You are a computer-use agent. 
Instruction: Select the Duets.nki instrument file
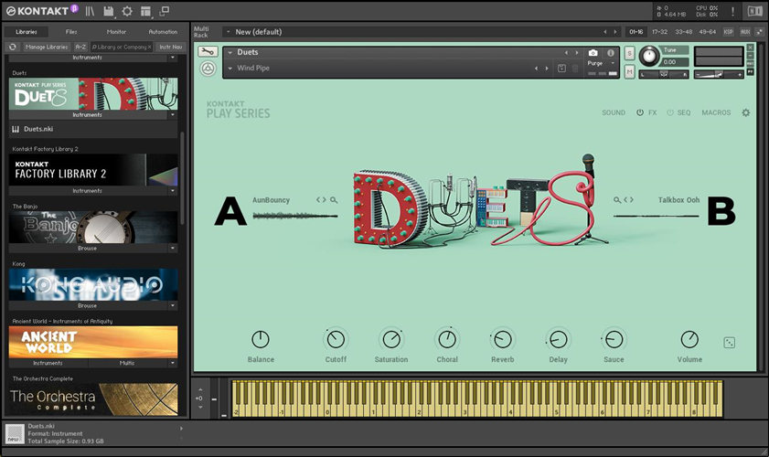[38, 129]
